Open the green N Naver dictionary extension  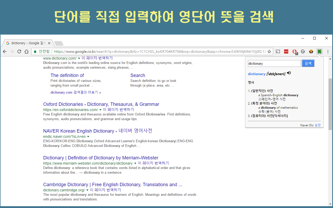tap(319, 51)
